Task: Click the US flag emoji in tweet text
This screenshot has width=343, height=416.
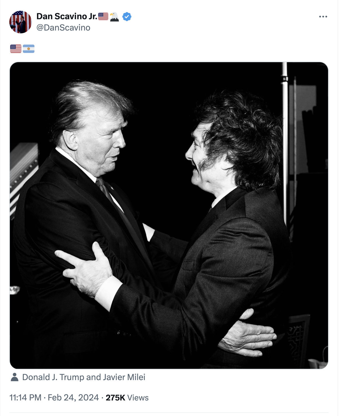Action: [16, 49]
